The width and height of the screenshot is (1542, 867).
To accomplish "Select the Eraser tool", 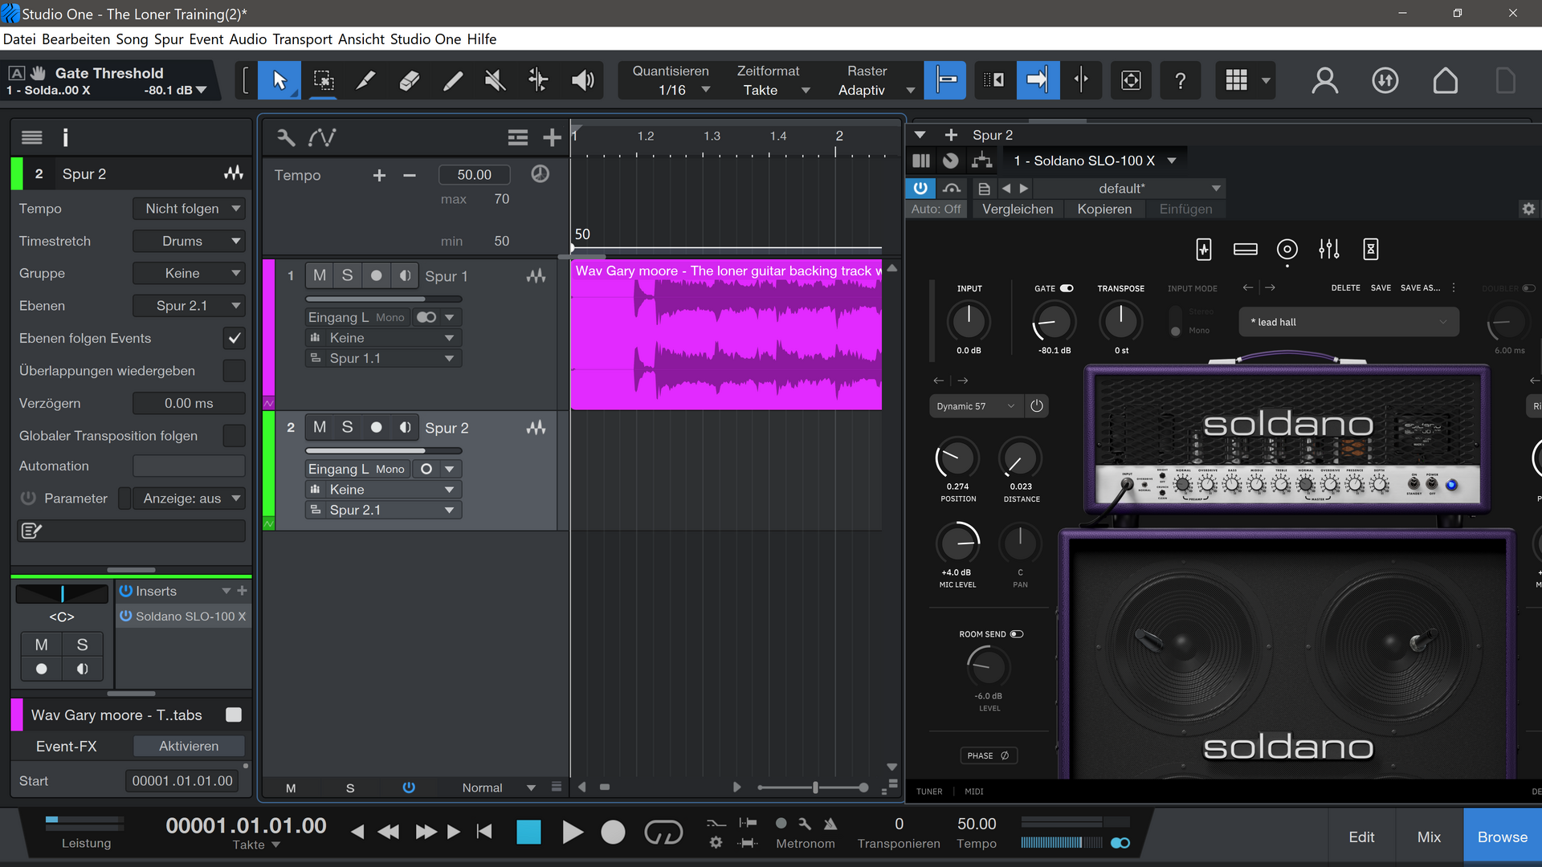I will [410, 80].
